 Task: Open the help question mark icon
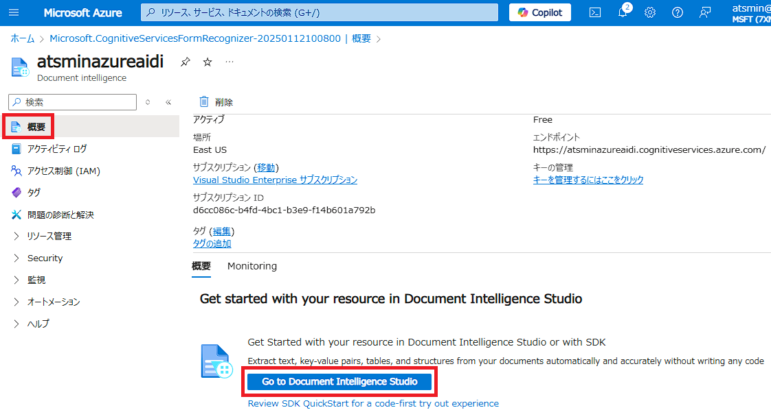click(x=678, y=12)
